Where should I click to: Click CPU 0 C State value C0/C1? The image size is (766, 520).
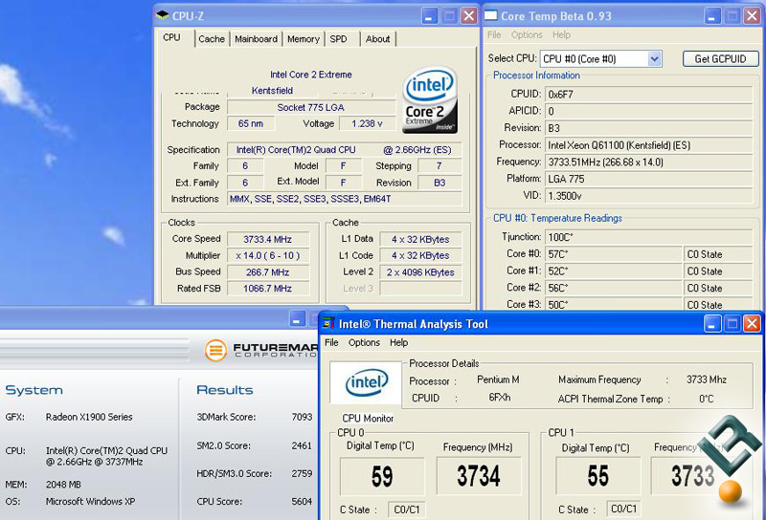tap(406, 509)
